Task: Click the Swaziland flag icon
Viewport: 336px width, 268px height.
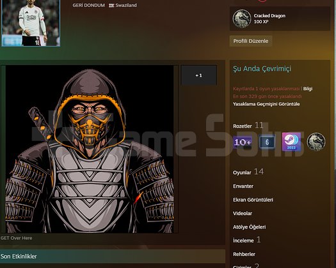Action: [x=111, y=5]
